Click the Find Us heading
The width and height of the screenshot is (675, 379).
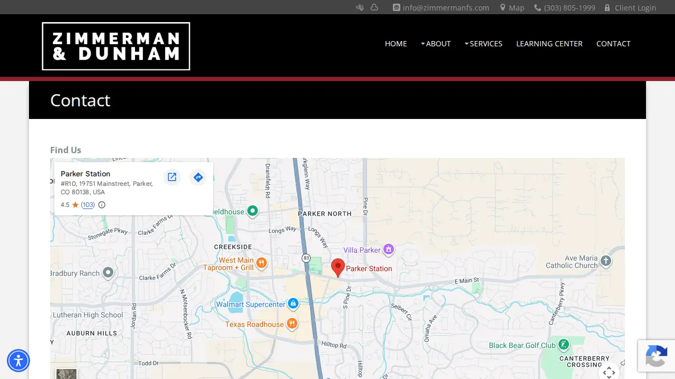[x=65, y=150]
